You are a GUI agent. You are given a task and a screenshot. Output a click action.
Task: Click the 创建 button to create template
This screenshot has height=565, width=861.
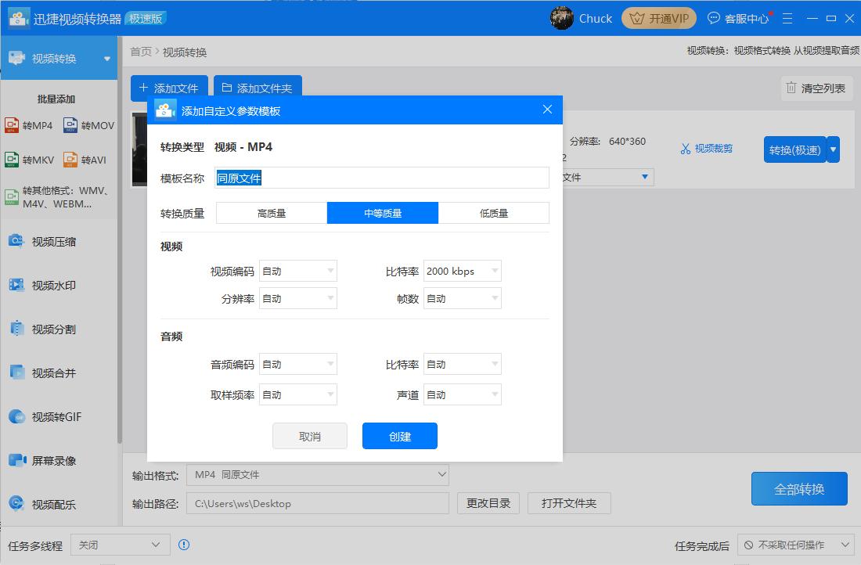coord(399,436)
